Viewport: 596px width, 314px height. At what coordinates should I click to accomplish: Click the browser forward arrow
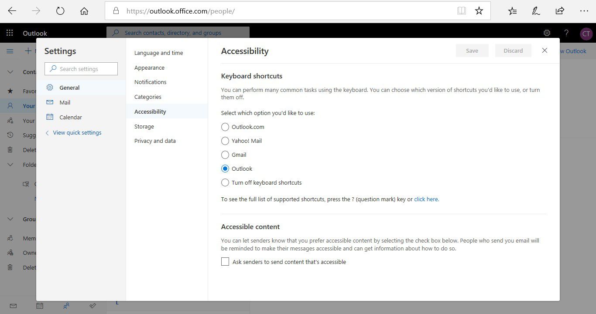(x=36, y=11)
